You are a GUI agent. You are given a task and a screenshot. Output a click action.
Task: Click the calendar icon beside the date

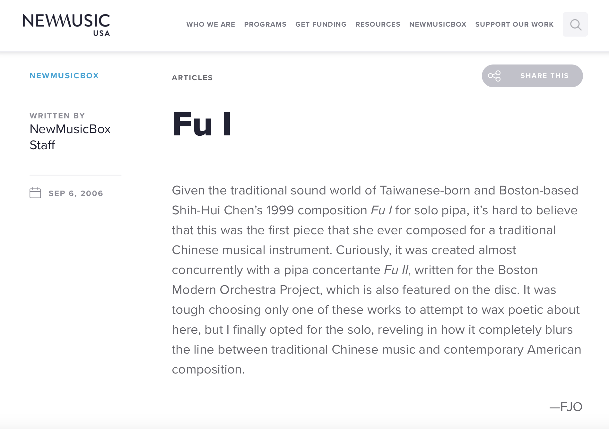click(x=35, y=193)
